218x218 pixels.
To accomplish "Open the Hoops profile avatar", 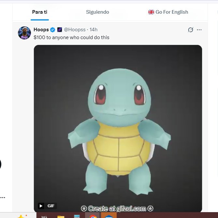I will tap(24, 33).
